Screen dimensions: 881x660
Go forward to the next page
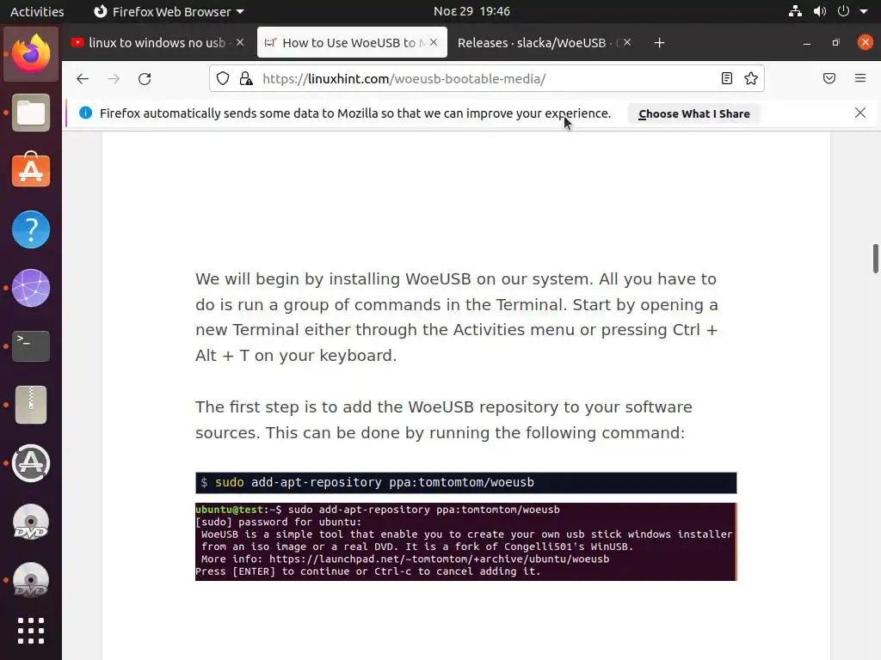(x=114, y=78)
